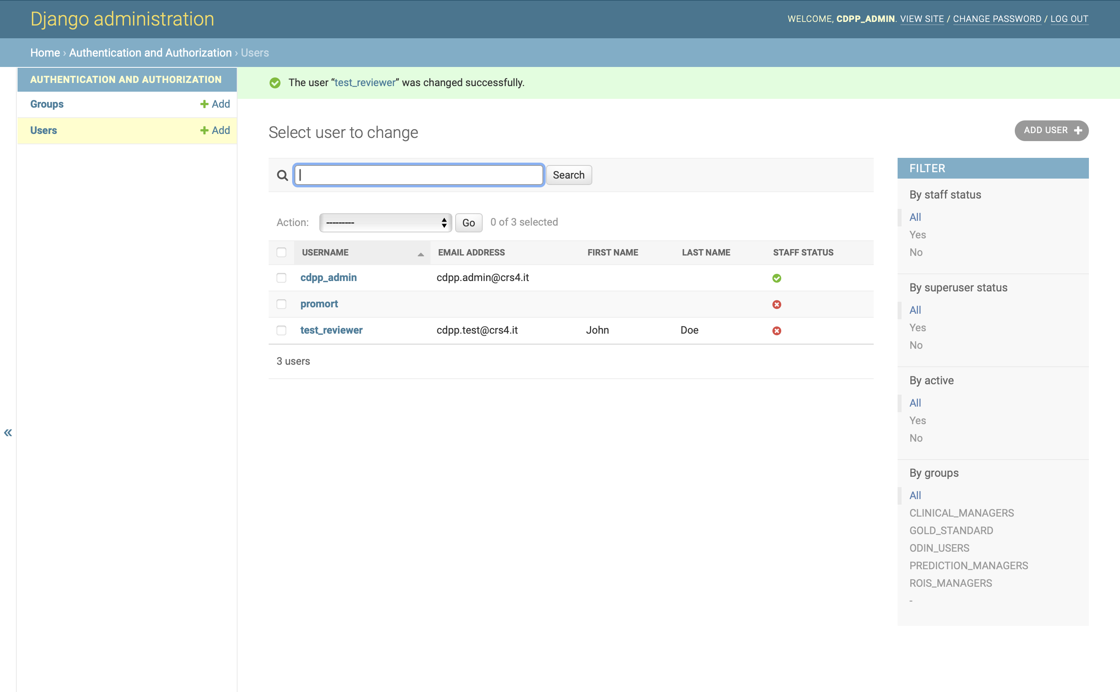The image size is (1120, 692).
Task: Filter by groups: All
Action: pyautogui.click(x=915, y=495)
